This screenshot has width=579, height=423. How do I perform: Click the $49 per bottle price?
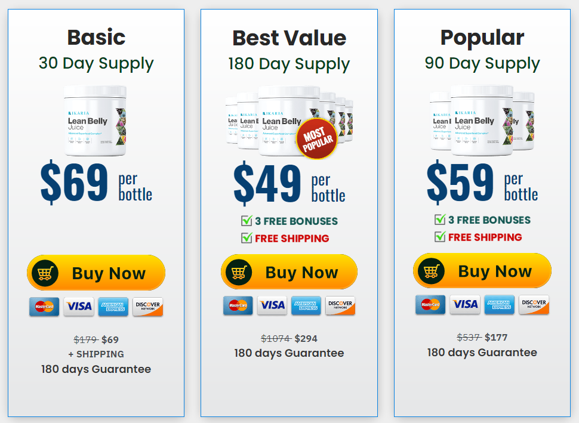(289, 183)
